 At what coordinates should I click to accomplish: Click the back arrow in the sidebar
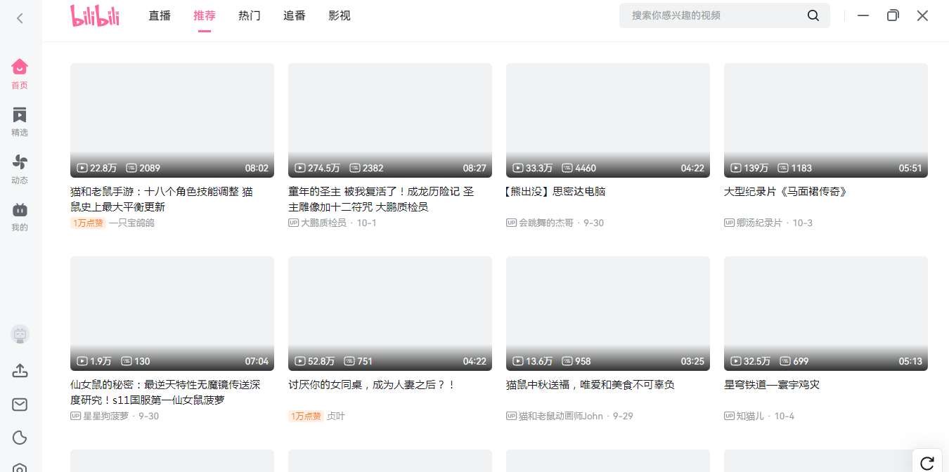(x=20, y=18)
